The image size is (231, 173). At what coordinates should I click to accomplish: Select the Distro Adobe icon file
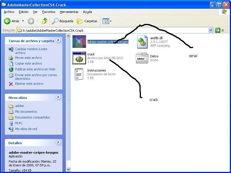[x=142, y=58]
